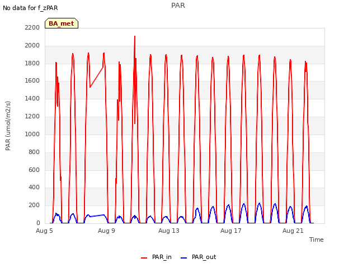Click the blue PAR_out legend swatch
Image resolution: width=358 pixels, height=268 pixels.
point(184,258)
